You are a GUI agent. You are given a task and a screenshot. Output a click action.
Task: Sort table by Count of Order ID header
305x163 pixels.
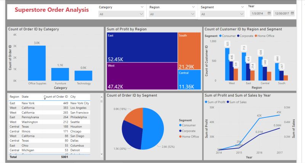[56, 97]
